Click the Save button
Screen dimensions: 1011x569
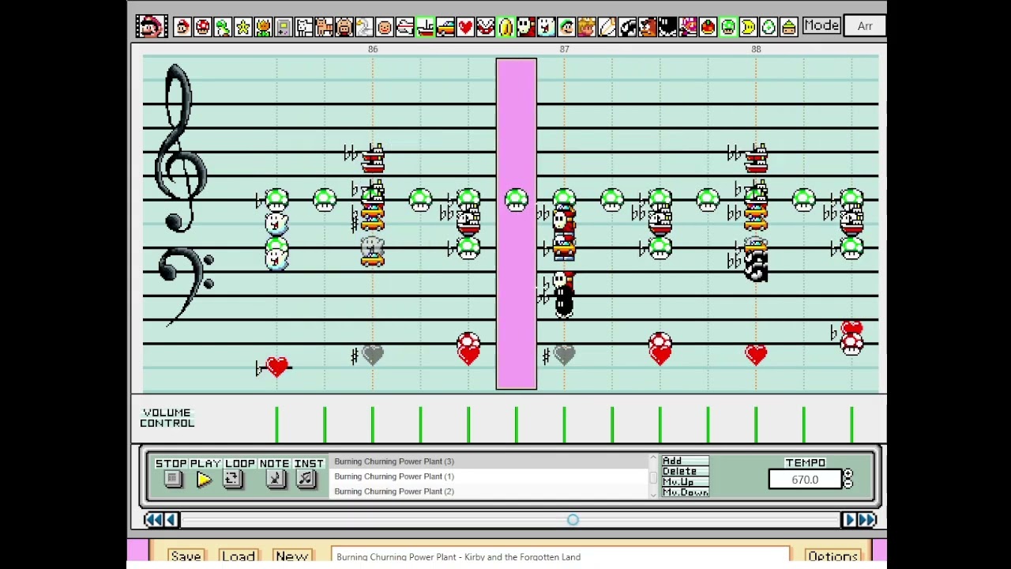pos(186,556)
